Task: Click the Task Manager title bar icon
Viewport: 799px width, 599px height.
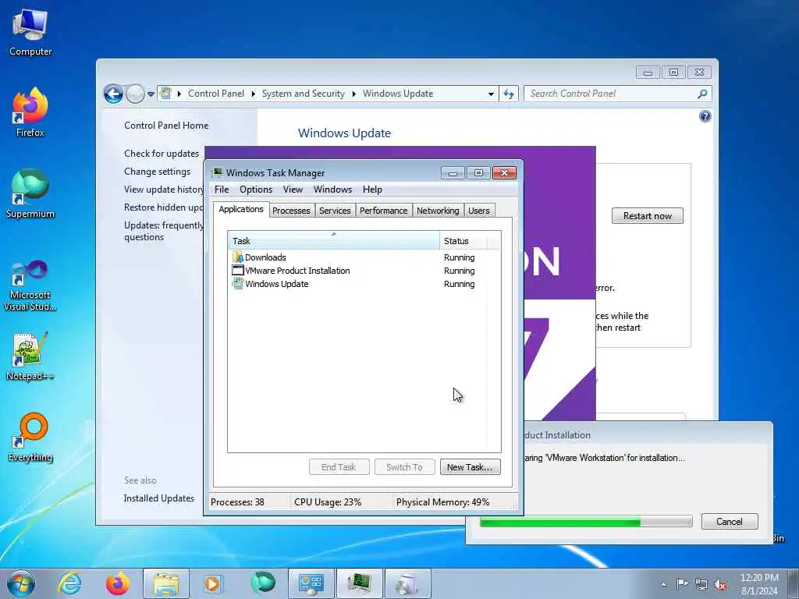Action: click(x=217, y=172)
